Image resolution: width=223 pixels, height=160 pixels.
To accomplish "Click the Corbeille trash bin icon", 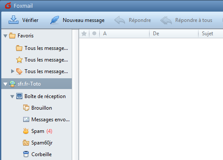I will click(x=26, y=154).
